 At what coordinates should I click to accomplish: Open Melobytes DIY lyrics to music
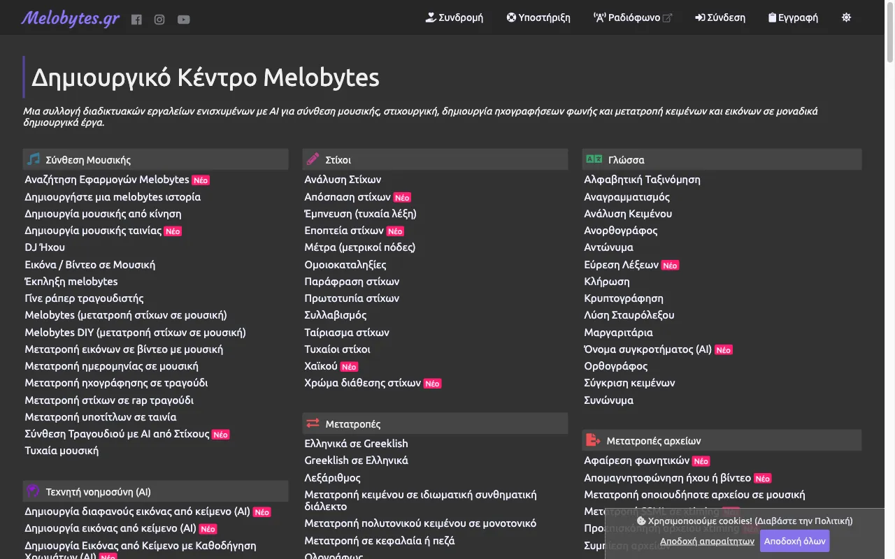[135, 333]
